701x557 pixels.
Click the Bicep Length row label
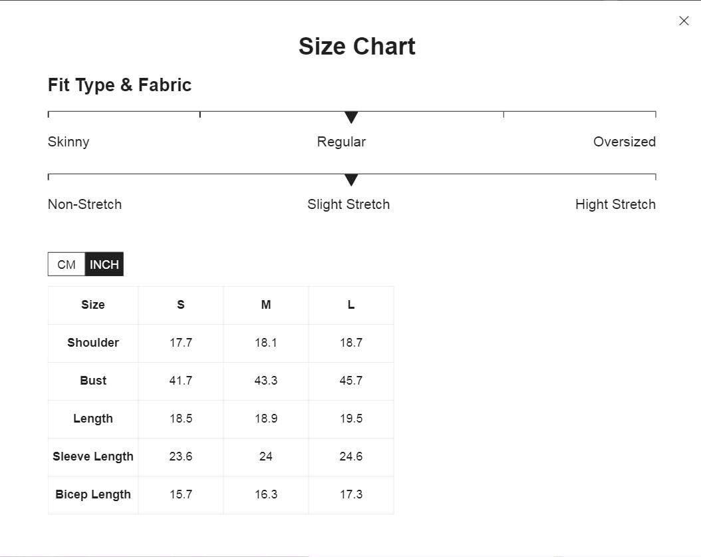[93, 494]
